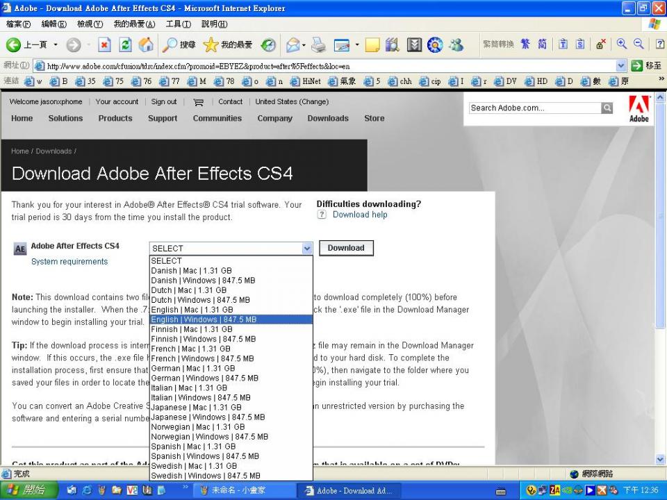This screenshot has height=500, width=667.
Task: Click the Contact link
Action: coord(230,101)
